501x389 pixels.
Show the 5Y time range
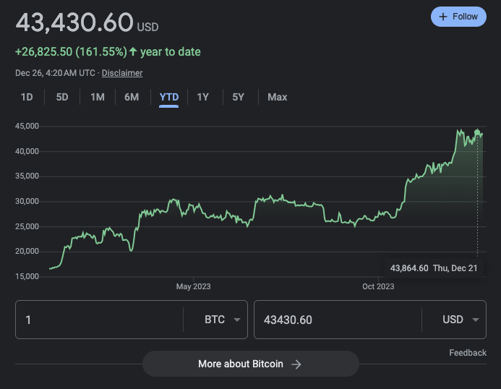[x=238, y=97]
